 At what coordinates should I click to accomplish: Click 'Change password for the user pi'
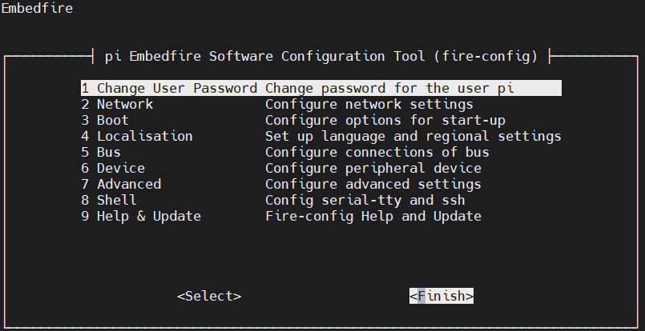pyautogui.click(x=389, y=88)
